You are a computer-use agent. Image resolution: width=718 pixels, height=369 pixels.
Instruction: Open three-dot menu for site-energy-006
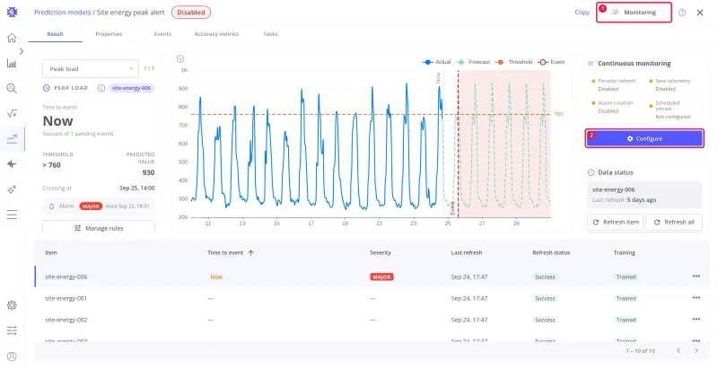point(696,277)
